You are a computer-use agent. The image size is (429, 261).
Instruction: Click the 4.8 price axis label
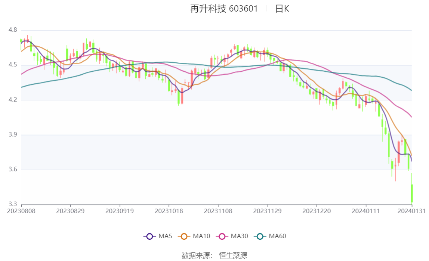13,30
